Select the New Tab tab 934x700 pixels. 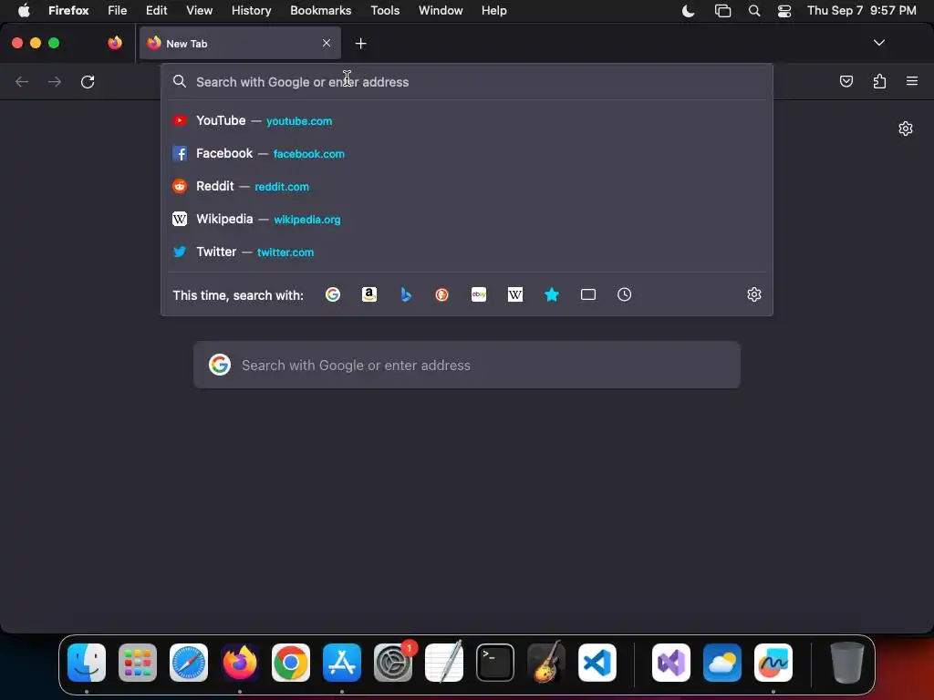240,43
